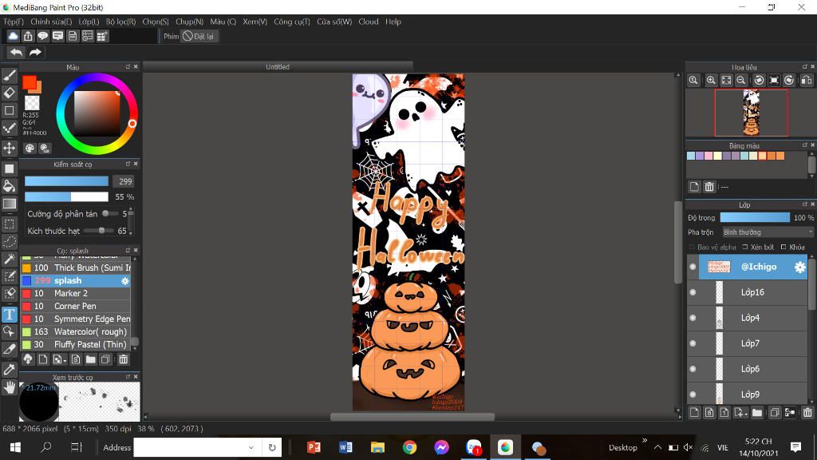Open the Chỉnh sửa(E) menu
The image size is (817, 460).
(x=51, y=22)
